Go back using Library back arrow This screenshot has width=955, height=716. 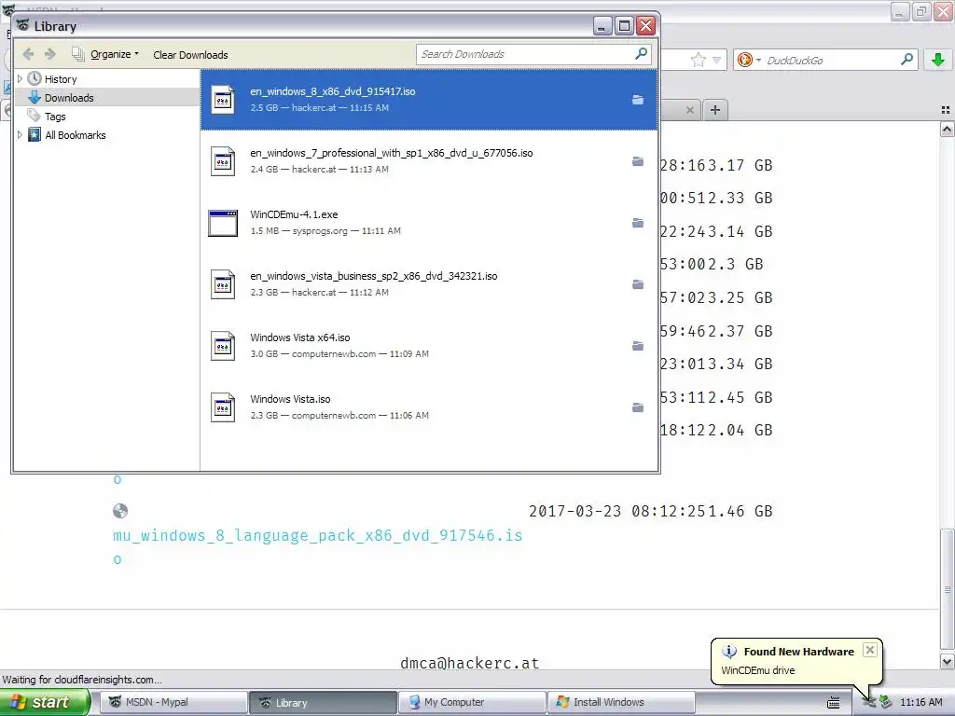[28, 54]
